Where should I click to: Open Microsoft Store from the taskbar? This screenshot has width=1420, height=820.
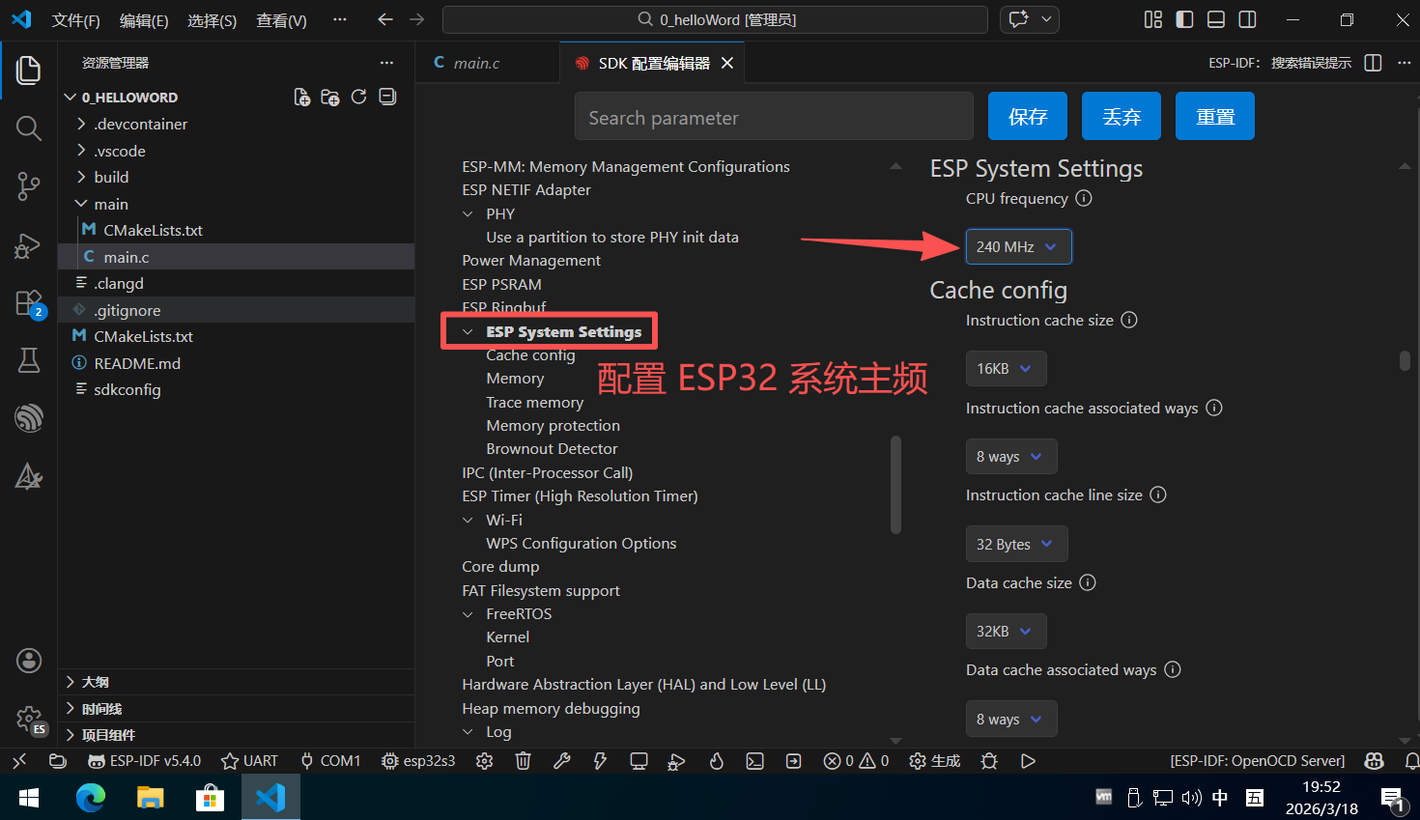click(210, 797)
